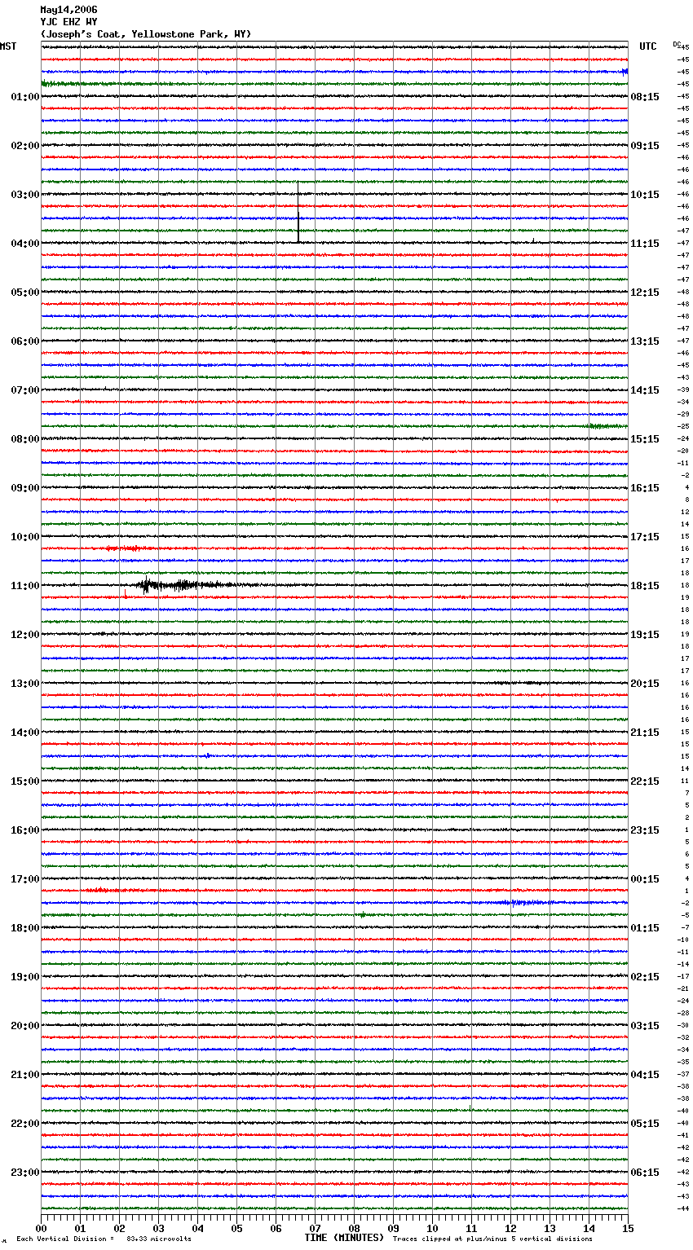Click the "01:15" UTC time label
693x1250 pixels.
[x=645, y=928]
